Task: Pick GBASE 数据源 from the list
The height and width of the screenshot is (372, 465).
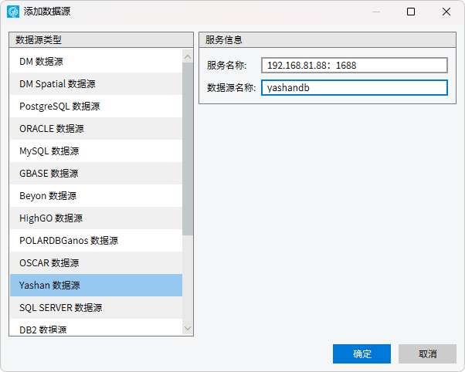Action: [x=96, y=174]
